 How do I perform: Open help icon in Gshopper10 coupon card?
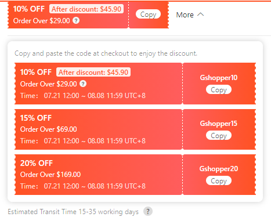(83, 84)
